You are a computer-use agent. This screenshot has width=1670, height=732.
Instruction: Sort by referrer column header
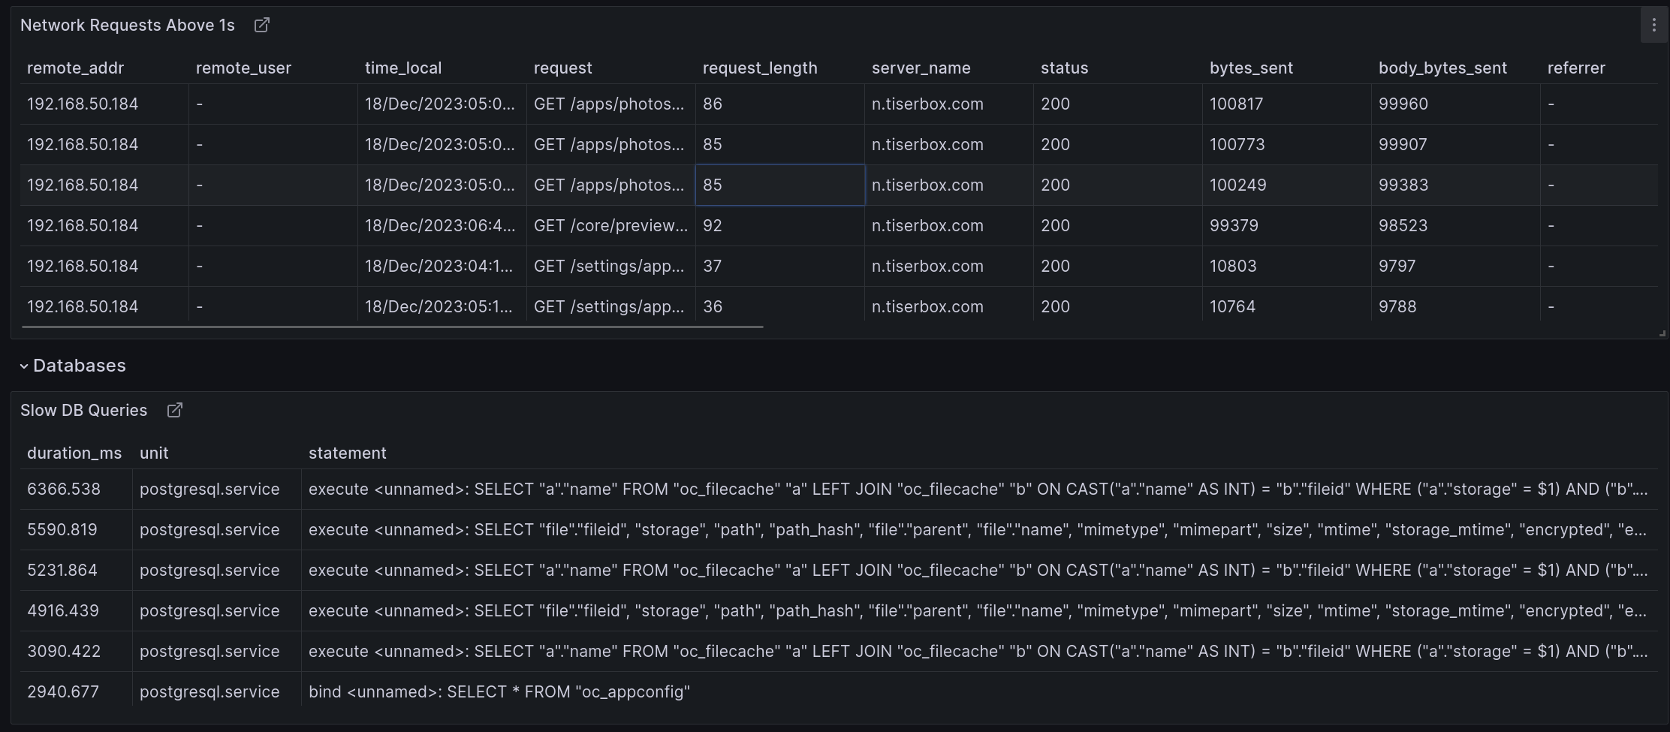pyautogui.click(x=1577, y=68)
